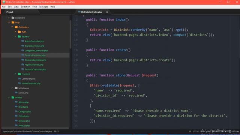This screenshot has width=240, height=135.
Task: Select DistrictsController.php in the tree
Action: pos(35,55)
